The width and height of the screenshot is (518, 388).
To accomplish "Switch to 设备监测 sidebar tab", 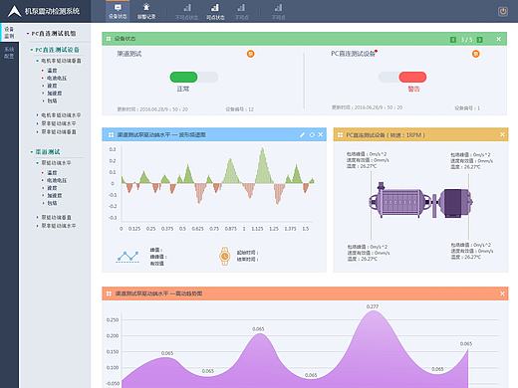I will pos(9,32).
